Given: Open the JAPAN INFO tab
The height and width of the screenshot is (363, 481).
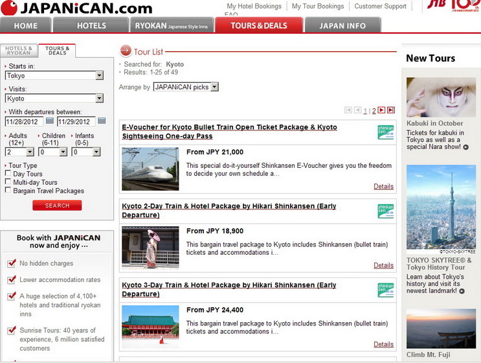Looking at the screenshot, I should coord(342,25).
